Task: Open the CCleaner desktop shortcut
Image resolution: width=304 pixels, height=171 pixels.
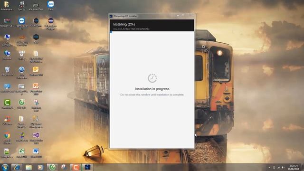Action: click(x=7, y=120)
